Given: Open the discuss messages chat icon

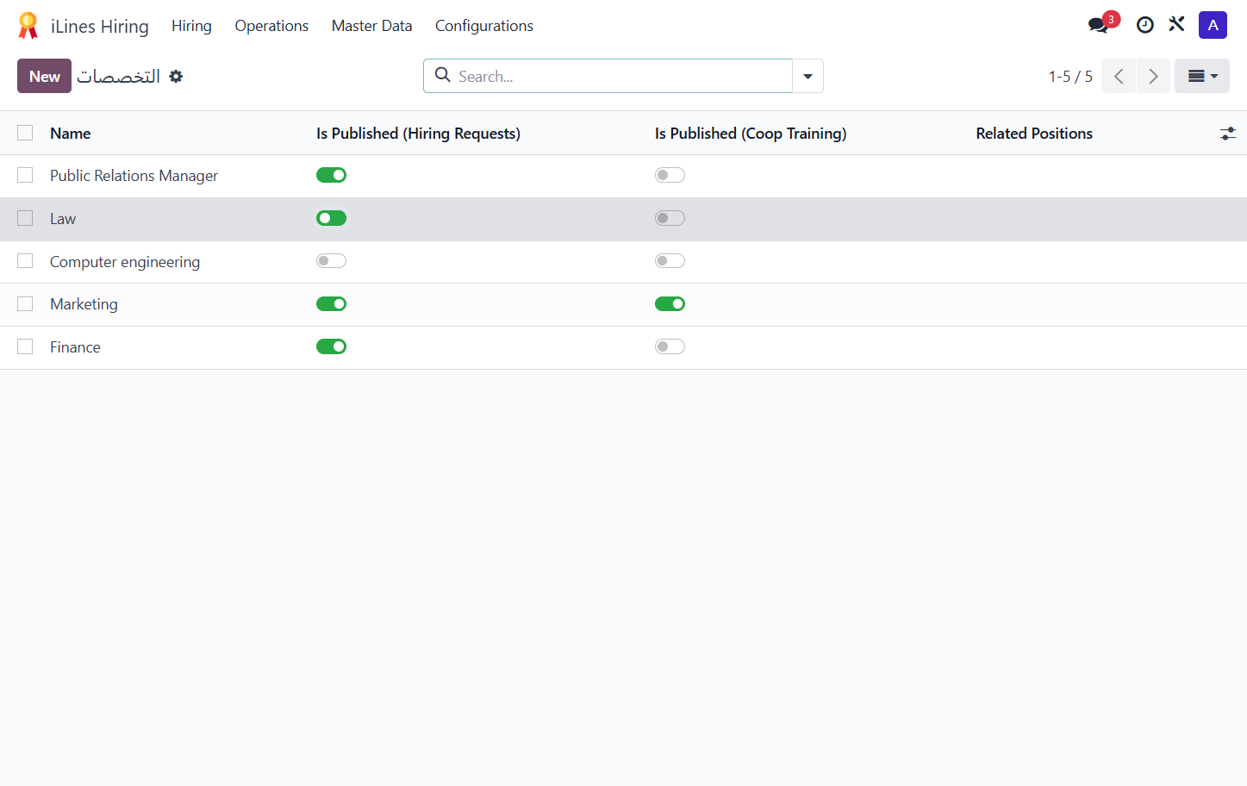Looking at the screenshot, I should point(1099,25).
